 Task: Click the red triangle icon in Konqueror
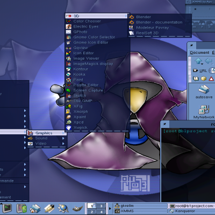coord(211,78)
